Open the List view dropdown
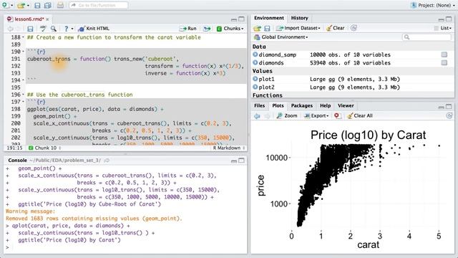 click(443, 28)
